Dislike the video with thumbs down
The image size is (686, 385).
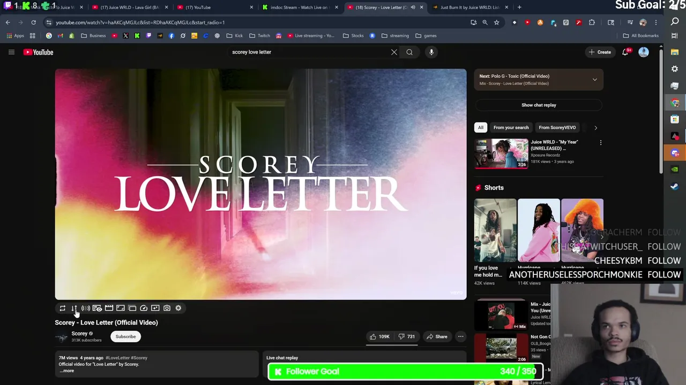[406, 336]
